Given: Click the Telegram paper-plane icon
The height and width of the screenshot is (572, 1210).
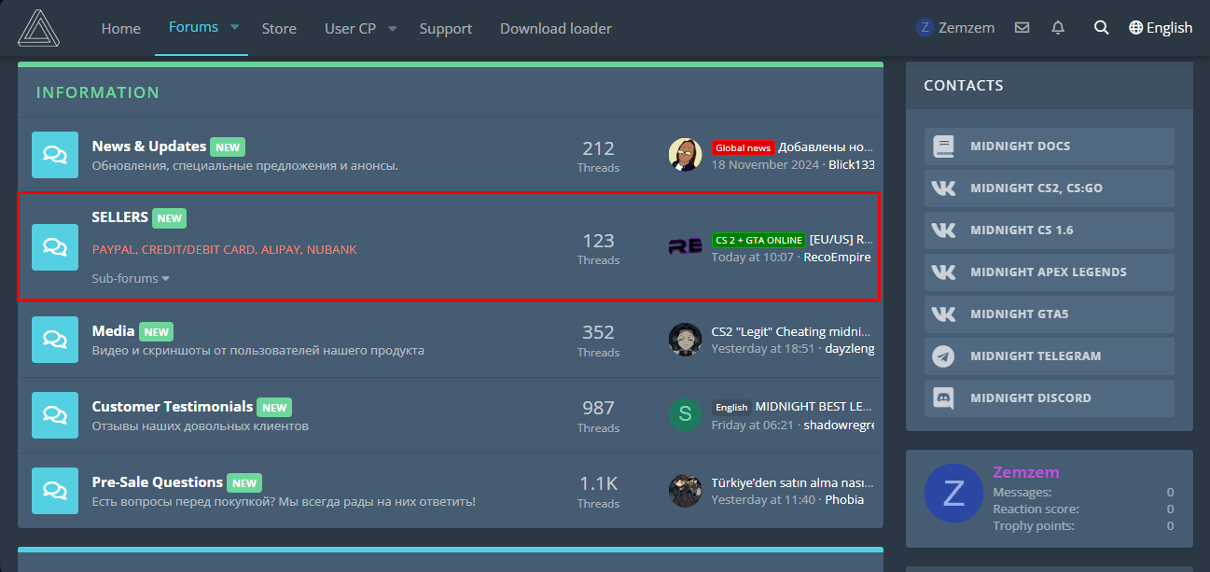Looking at the screenshot, I should [x=944, y=356].
